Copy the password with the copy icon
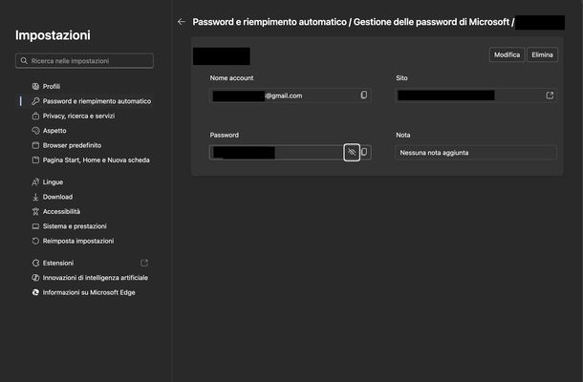This screenshot has width=583, height=382. tap(365, 152)
